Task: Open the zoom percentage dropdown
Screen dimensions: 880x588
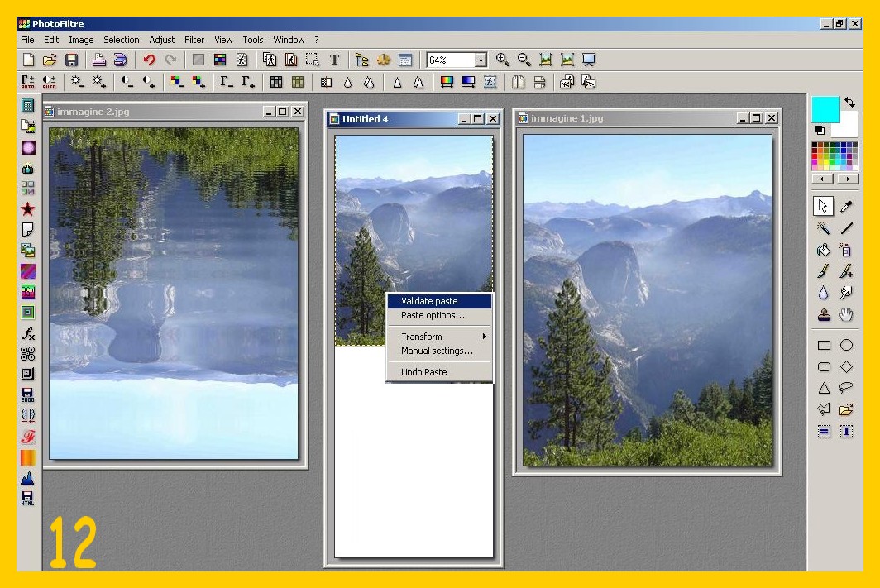Action: [x=481, y=60]
